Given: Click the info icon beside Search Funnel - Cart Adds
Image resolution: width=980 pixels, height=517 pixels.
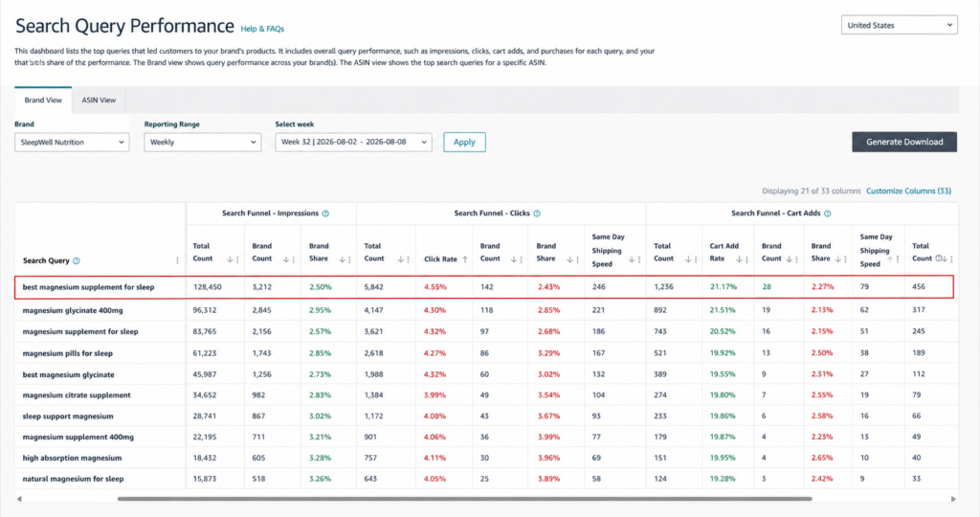Looking at the screenshot, I should point(828,214).
